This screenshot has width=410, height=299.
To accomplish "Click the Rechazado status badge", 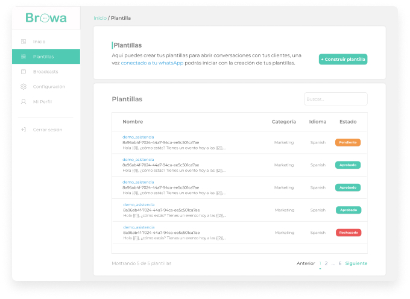I will [348, 233].
